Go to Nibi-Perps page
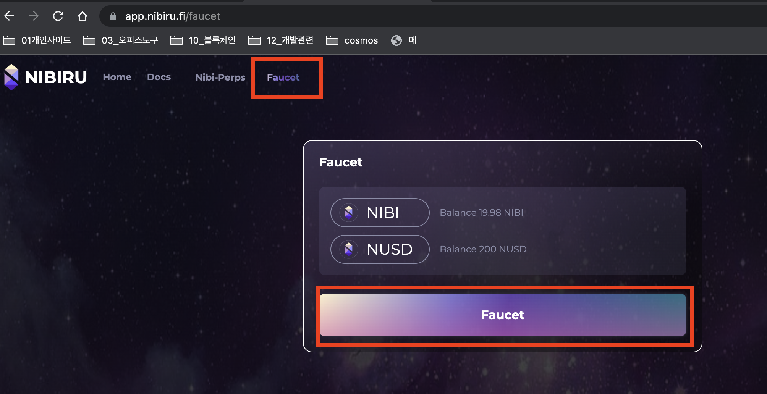767x394 pixels. coord(220,78)
